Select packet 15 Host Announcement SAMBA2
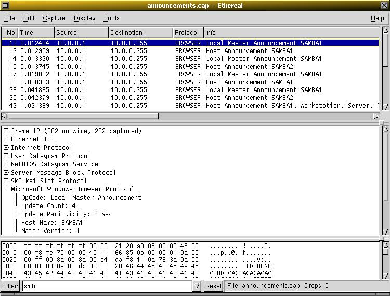 point(190,67)
